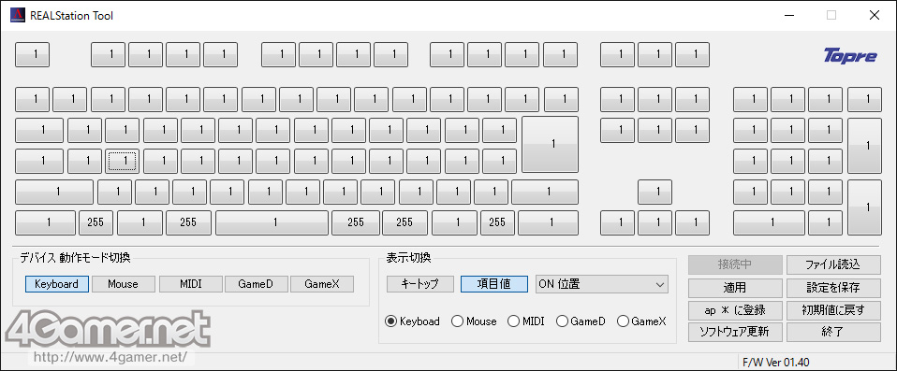
Task: Choose the GameX radio button
Action: coord(642,321)
